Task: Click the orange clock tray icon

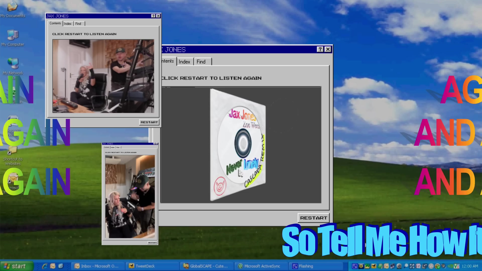Action: pos(386,266)
